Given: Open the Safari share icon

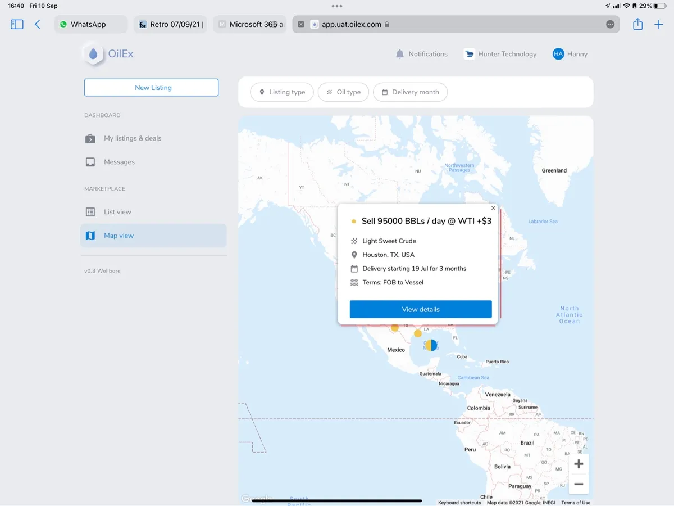Looking at the screenshot, I should pos(637,24).
